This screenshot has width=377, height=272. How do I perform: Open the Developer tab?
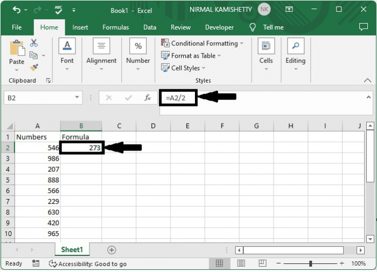[219, 27]
